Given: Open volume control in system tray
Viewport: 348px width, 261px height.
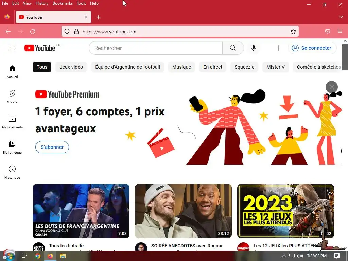Looking at the screenshot, I should (300, 256).
